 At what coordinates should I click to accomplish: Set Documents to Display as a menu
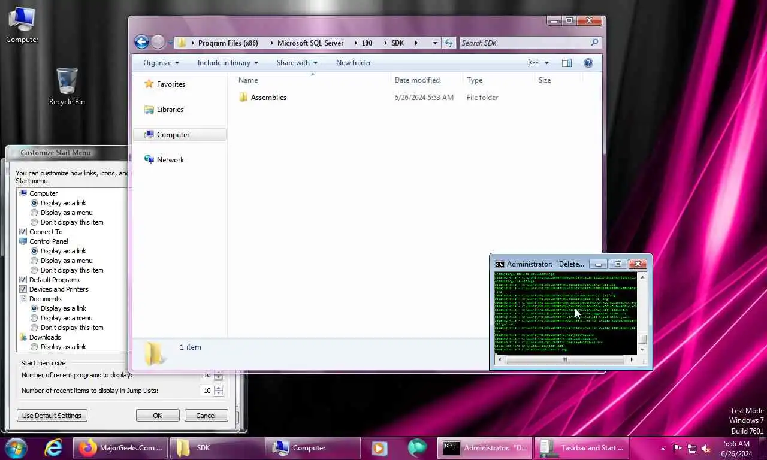point(34,318)
